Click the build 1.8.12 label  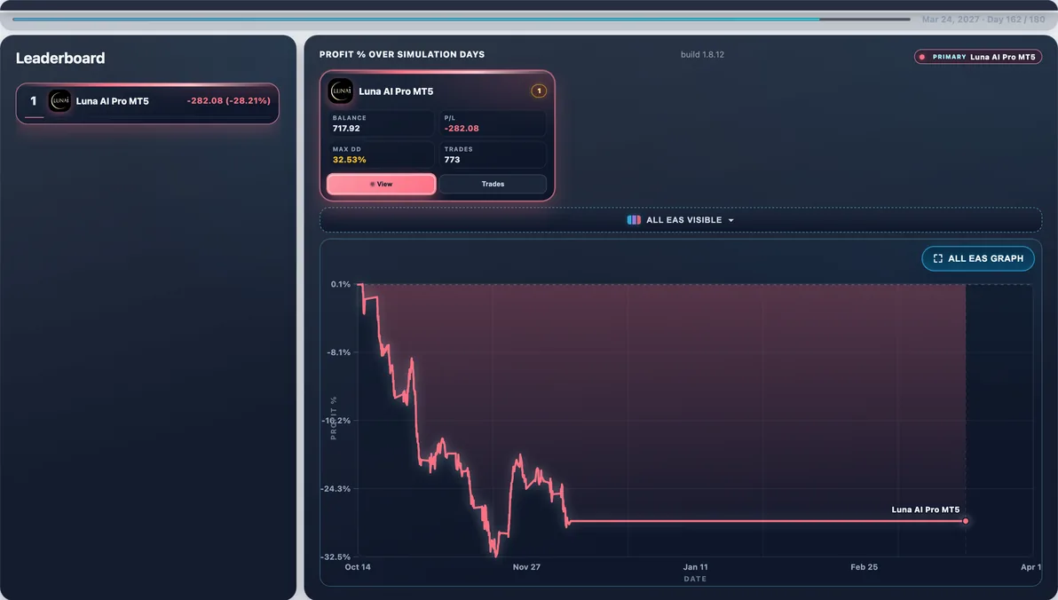tap(702, 55)
